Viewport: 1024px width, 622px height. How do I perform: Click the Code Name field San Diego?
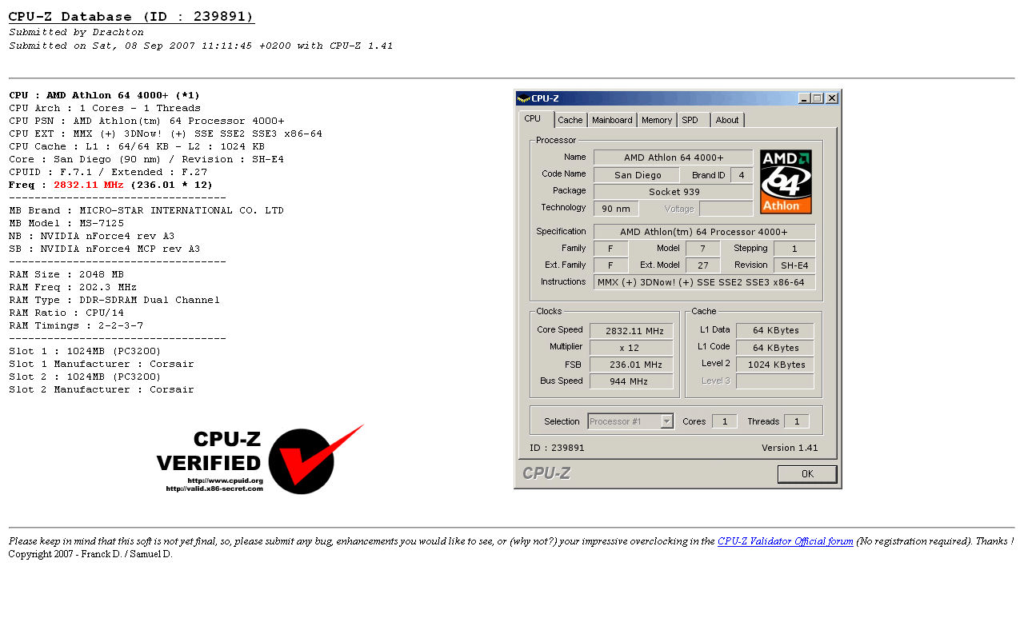pos(637,175)
